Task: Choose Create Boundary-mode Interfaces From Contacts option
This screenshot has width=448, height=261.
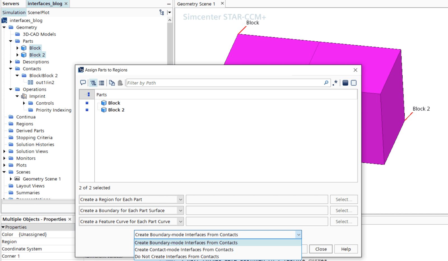Action: [x=218, y=243]
